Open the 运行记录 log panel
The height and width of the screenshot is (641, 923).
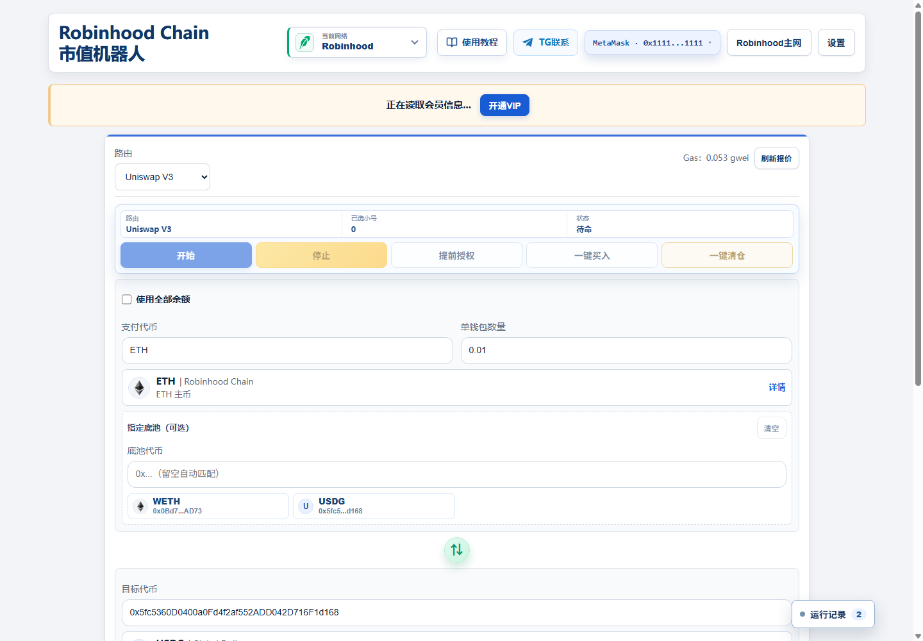833,614
